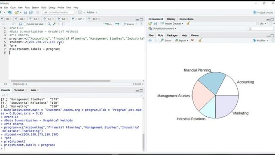Screen dimensions: 275x155
Task: Expand the Import Dataset dropdown
Action: point(172,23)
